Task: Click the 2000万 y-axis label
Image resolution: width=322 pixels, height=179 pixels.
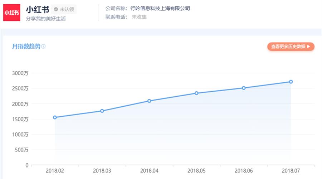Action: tap(20, 104)
